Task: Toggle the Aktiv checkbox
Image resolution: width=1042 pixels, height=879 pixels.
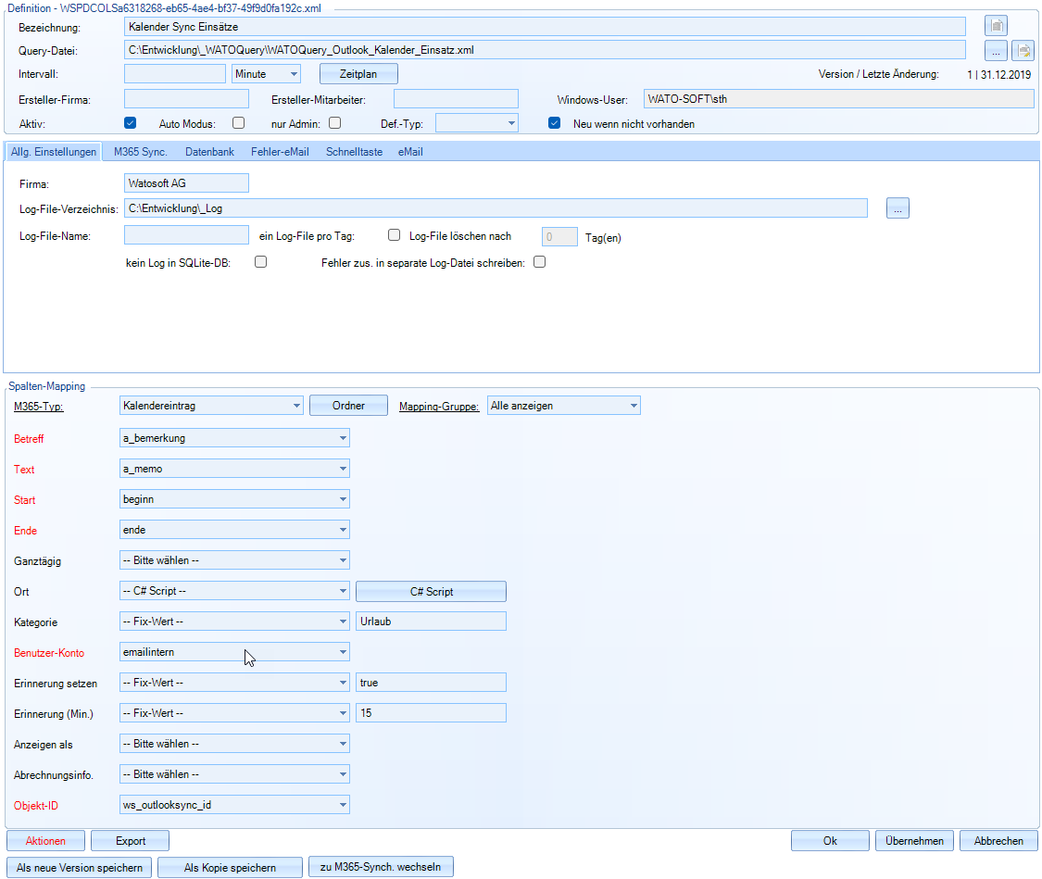Action: (x=131, y=122)
